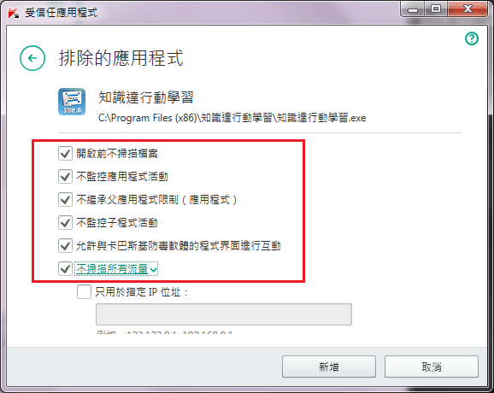Click the IP address input field
Screen dimensions: 494x393
coord(224,314)
